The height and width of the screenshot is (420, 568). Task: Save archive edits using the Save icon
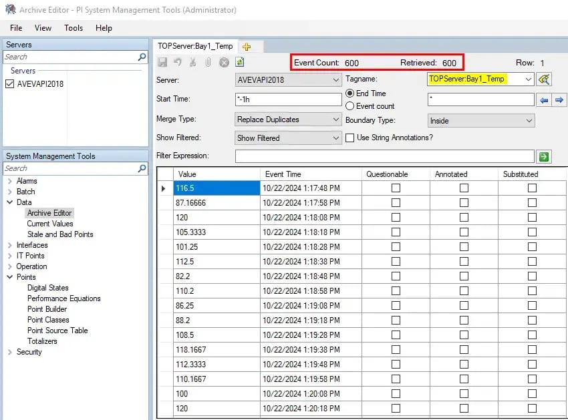162,62
